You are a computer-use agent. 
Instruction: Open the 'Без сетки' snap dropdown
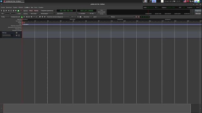88,17
